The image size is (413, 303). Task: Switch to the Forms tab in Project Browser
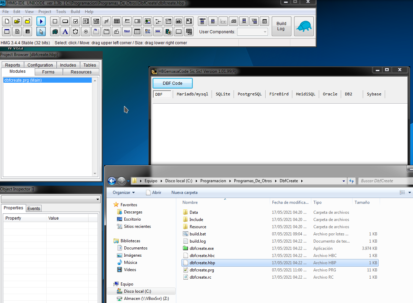[x=48, y=72]
